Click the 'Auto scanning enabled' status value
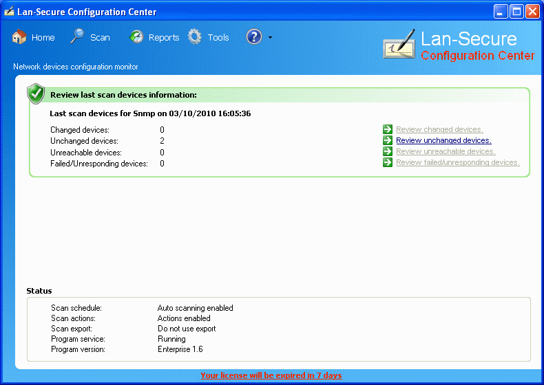The width and height of the screenshot is (544, 385). [196, 308]
